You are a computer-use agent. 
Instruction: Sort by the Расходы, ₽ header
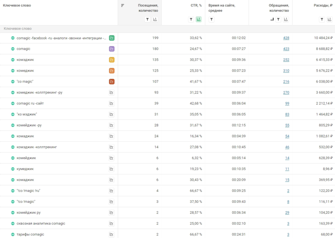(x=323, y=5)
